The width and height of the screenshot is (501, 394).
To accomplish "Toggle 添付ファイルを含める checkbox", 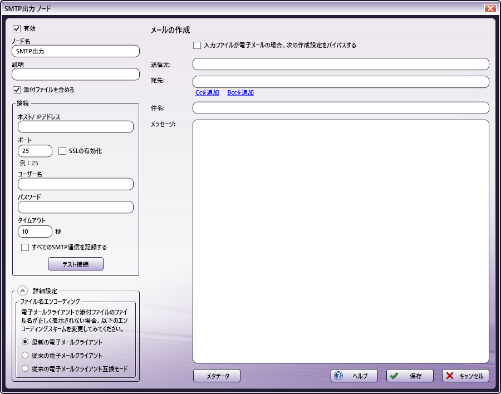I will pos(17,90).
